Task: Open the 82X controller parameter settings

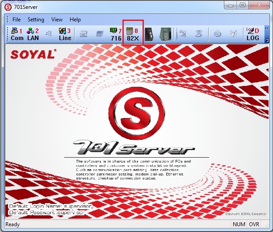Action: [x=133, y=34]
